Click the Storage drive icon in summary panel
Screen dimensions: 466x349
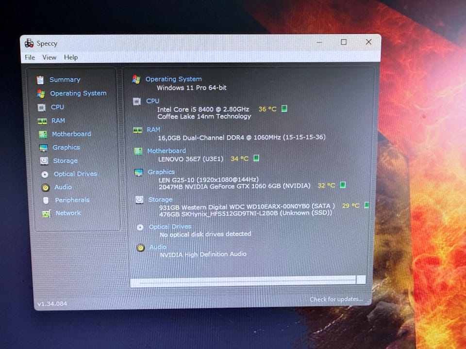coord(139,200)
